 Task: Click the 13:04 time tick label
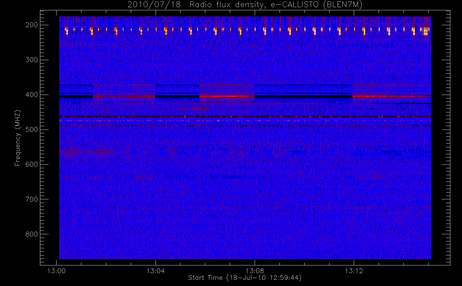point(156,271)
